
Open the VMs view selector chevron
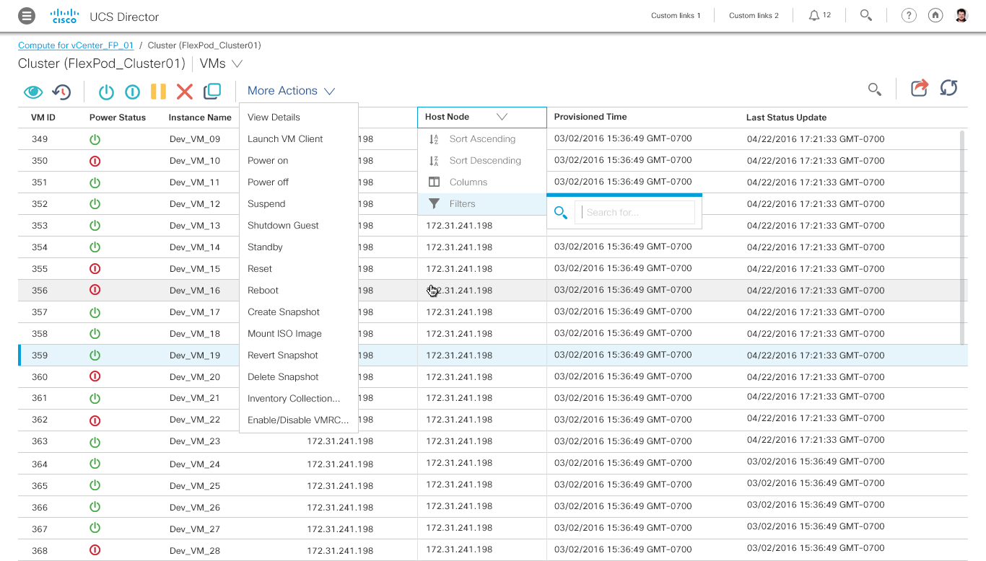237,63
